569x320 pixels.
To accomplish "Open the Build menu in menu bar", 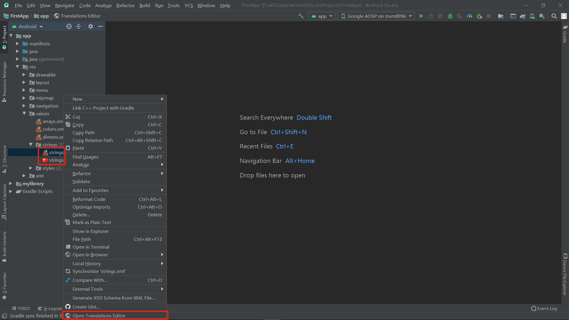I will click(x=145, y=5).
